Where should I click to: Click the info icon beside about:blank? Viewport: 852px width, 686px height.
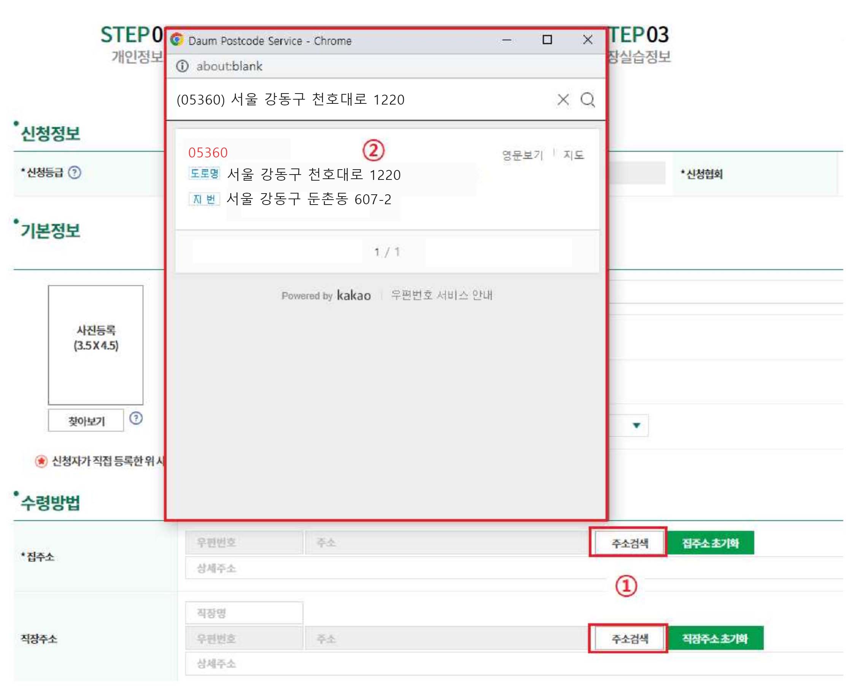coord(182,66)
